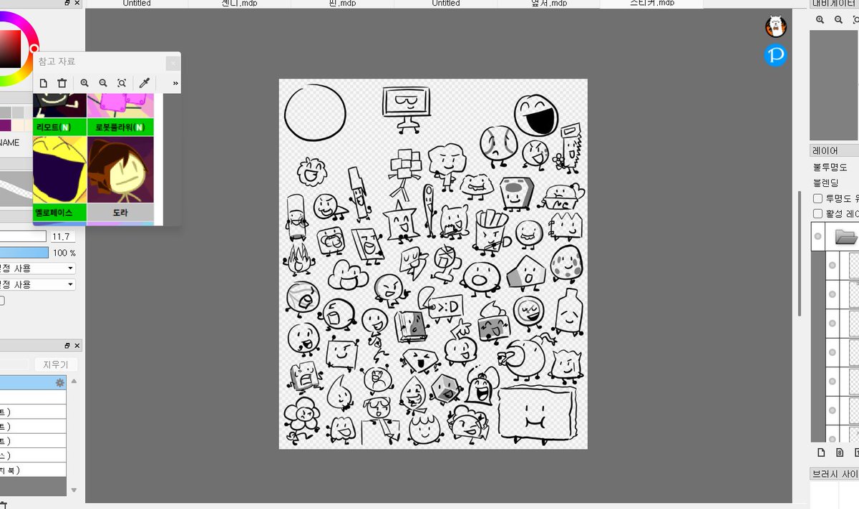
Task: Click the hue ring handle on color wheel
Action: pyautogui.click(x=34, y=48)
